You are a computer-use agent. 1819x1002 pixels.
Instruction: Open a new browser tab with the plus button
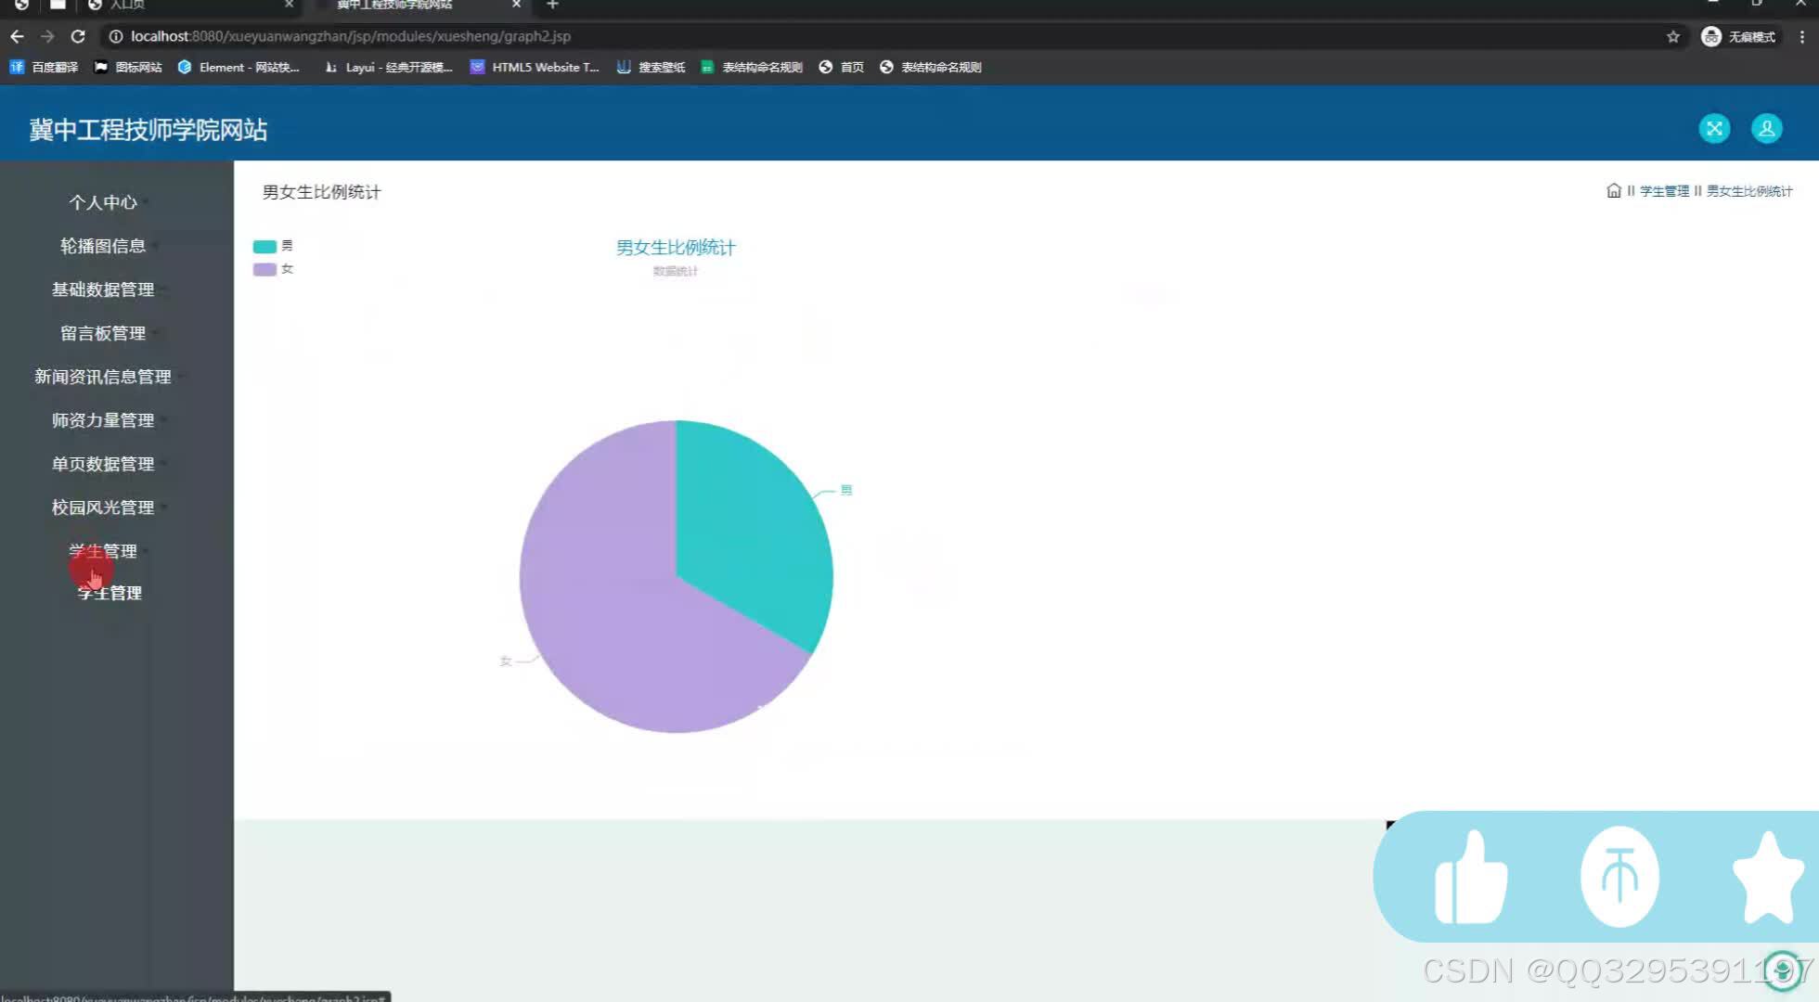(x=552, y=5)
